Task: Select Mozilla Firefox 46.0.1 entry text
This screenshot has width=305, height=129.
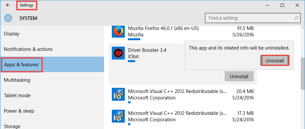Action: [x=163, y=28]
